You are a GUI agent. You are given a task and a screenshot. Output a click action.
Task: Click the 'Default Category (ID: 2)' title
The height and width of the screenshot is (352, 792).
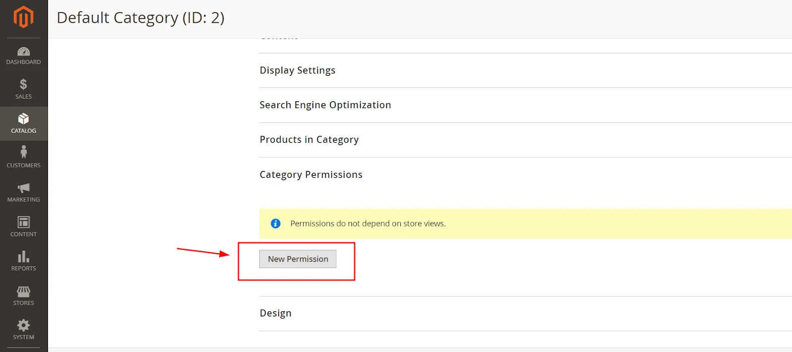141,18
